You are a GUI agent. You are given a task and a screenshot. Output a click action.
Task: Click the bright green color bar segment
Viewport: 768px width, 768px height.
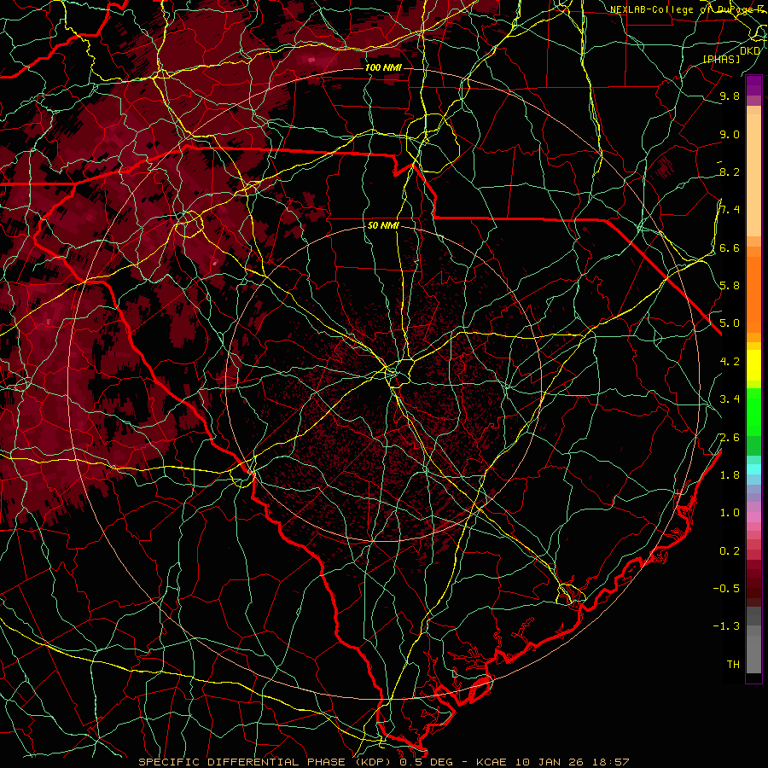pyautogui.click(x=753, y=411)
